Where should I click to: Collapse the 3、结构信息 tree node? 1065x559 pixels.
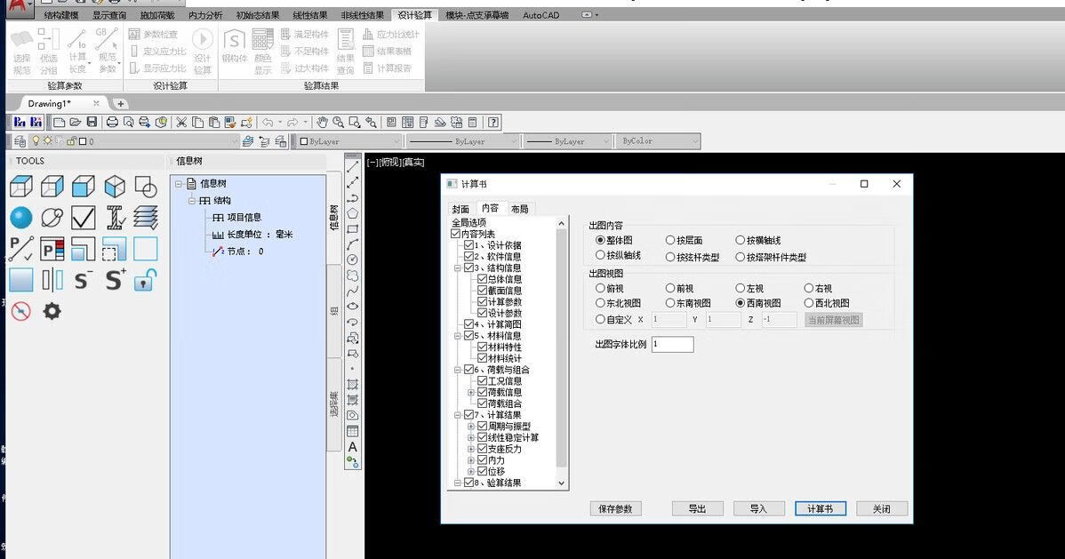coord(458,268)
